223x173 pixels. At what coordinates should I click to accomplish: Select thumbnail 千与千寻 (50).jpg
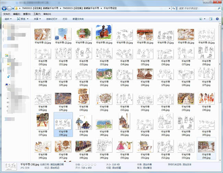[125, 146]
